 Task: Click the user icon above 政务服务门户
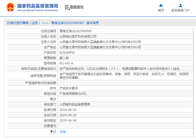[180, 5]
